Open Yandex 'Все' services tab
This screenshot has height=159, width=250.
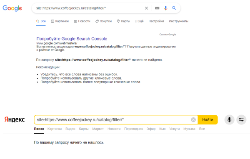point(202,129)
